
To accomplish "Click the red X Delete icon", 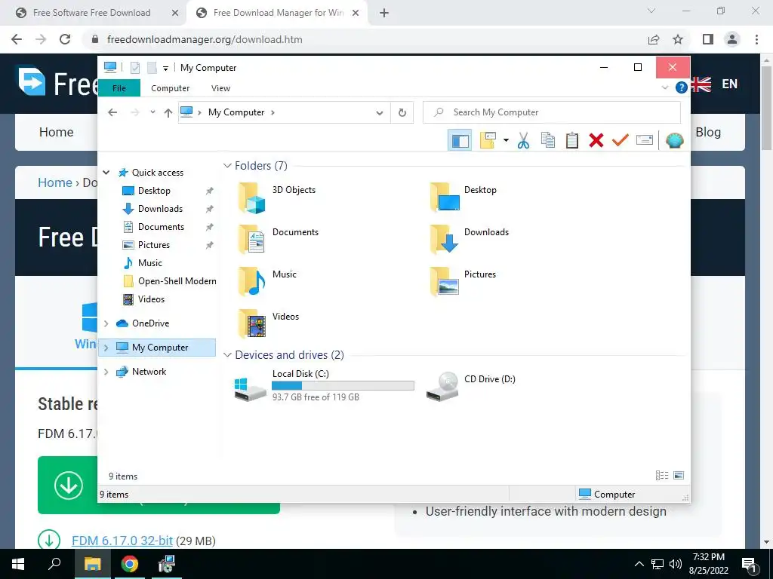I will click(x=596, y=140).
